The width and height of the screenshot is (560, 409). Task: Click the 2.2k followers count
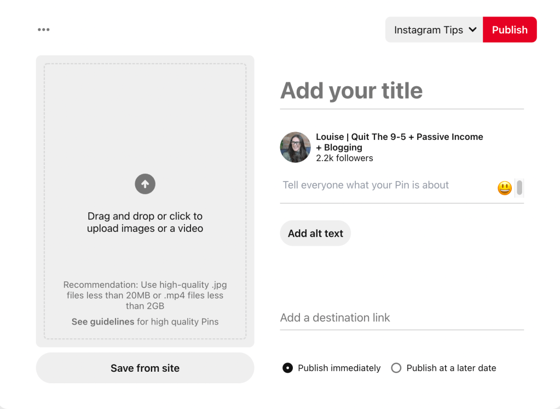pos(344,158)
